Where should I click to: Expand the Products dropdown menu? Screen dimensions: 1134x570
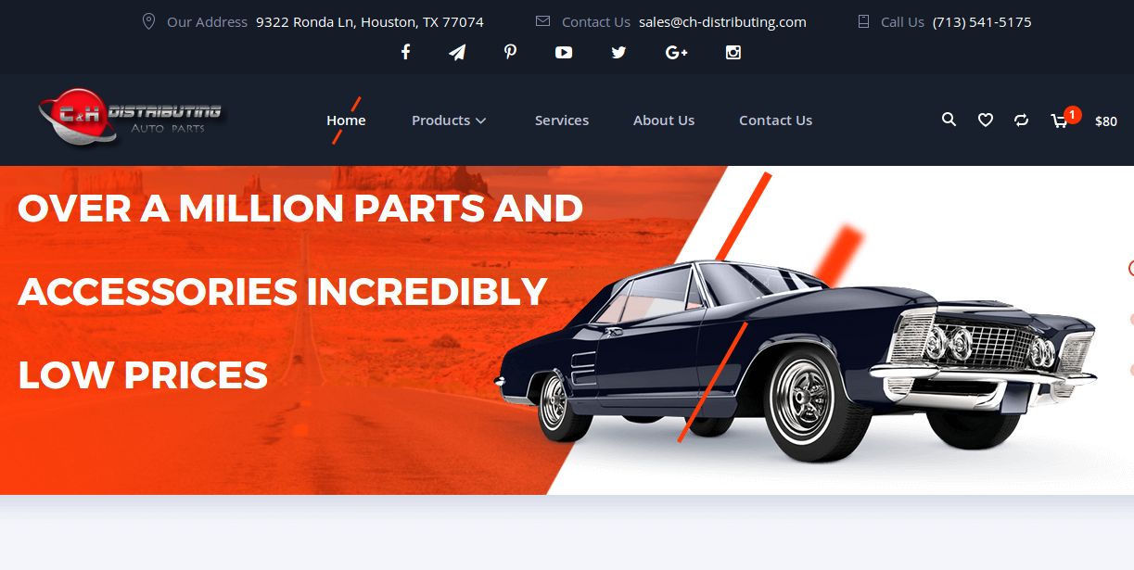coord(449,120)
